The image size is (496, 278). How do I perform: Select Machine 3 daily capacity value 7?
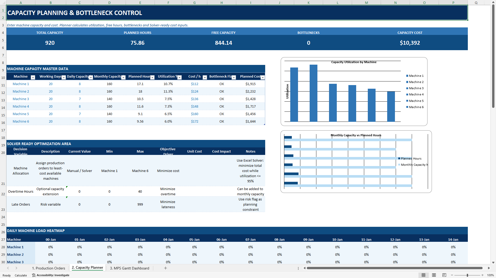(80, 99)
